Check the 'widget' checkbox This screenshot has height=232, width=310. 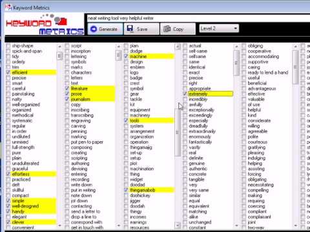pos(126,179)
